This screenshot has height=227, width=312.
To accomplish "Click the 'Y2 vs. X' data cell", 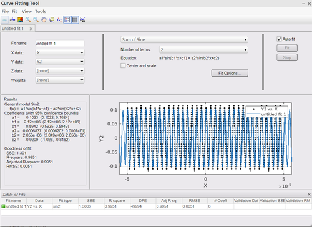I will click(x=39, y=206).
